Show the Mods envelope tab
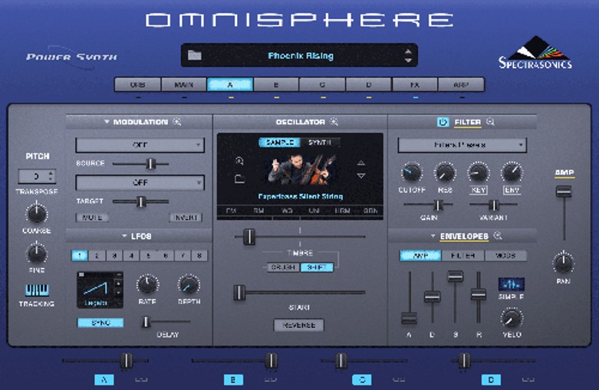599x390 pixels. 505,255
